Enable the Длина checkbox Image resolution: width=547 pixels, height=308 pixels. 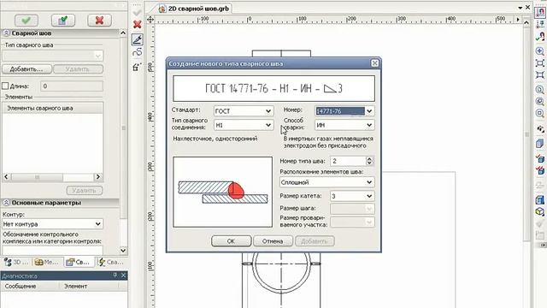[5, 86]
